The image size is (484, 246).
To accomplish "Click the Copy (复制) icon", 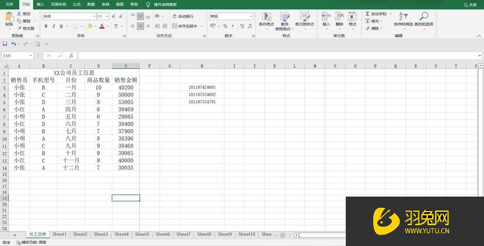I will [19, 21].
